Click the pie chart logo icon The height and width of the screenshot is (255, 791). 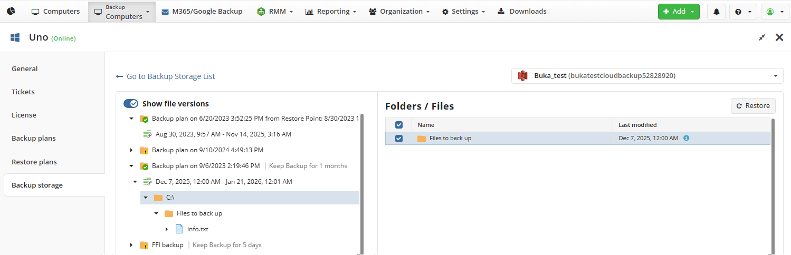pyautogui.click(x=11, y=11)
